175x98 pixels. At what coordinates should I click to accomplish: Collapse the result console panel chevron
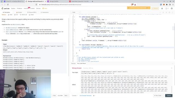173,63
